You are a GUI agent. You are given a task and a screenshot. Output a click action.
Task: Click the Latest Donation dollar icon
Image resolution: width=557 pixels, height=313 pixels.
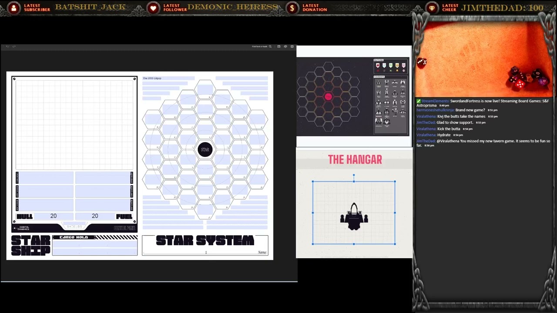pos(292,8)
